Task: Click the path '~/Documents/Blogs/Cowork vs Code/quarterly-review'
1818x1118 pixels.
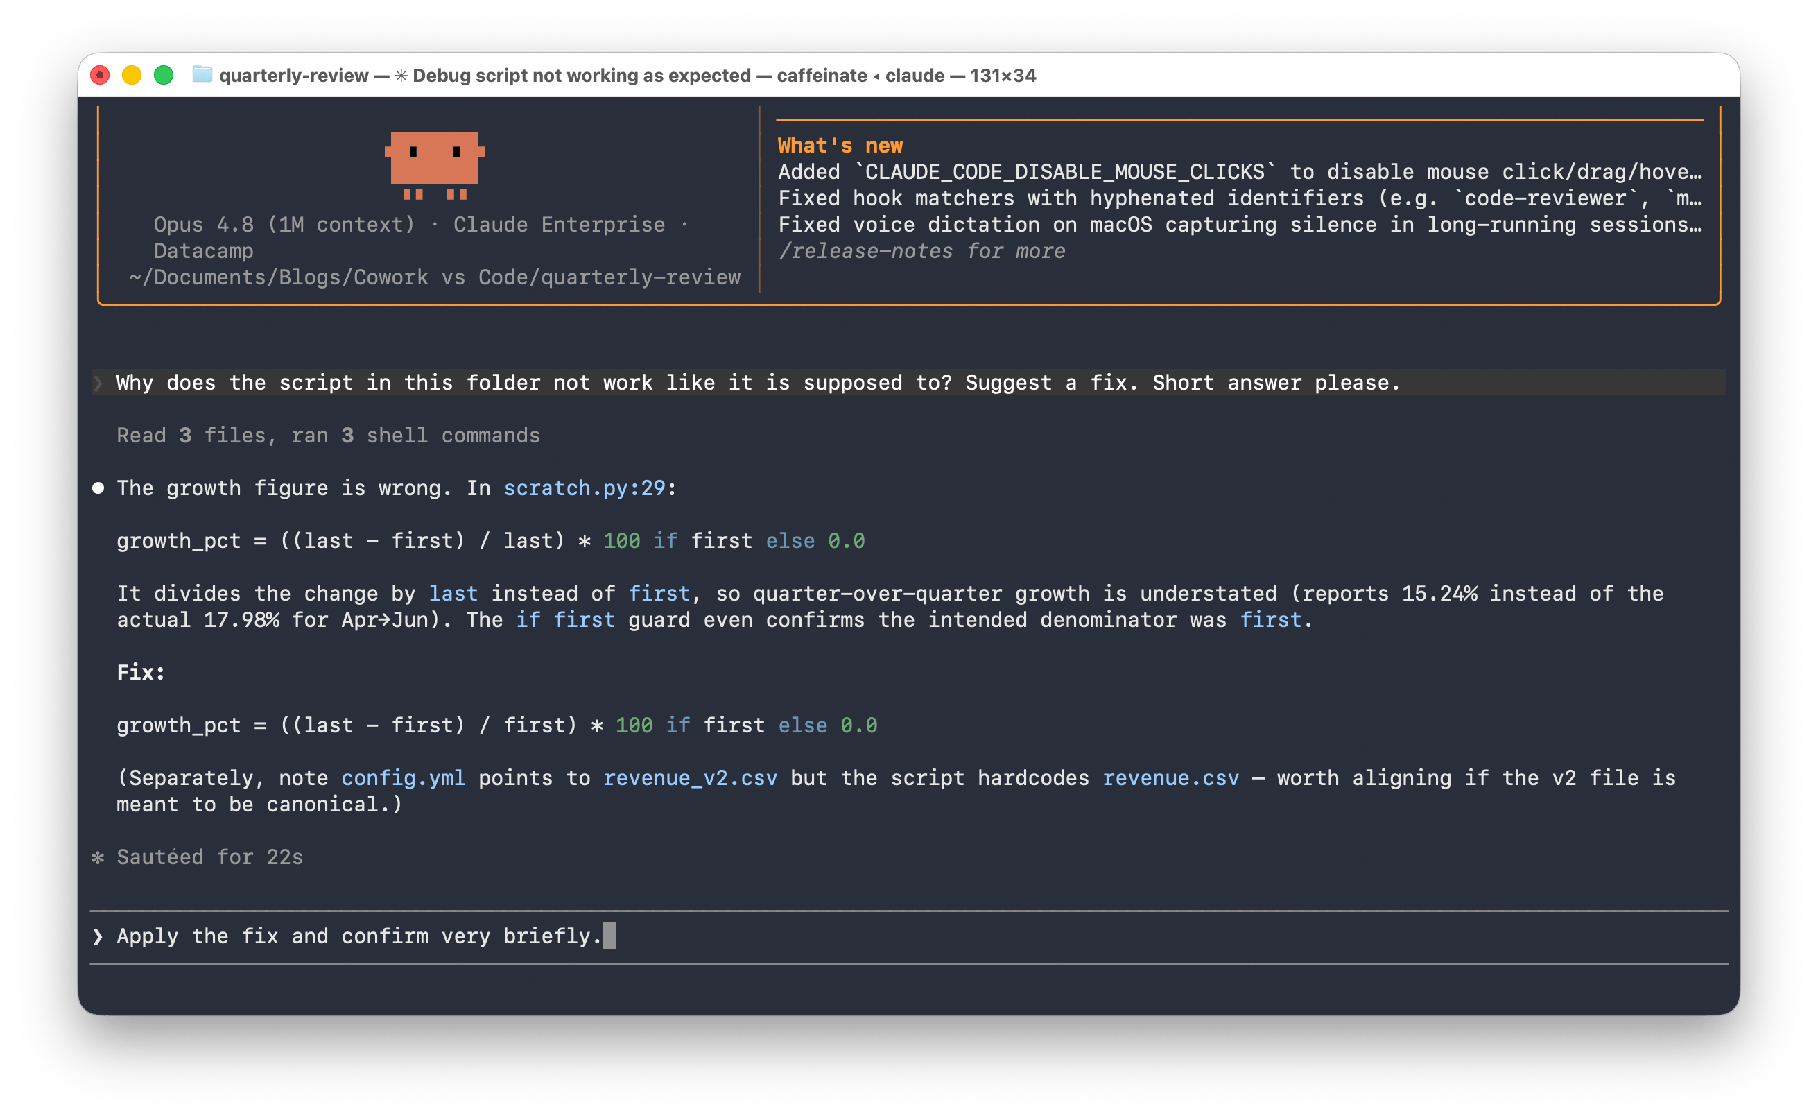Action: coord(435,277)
